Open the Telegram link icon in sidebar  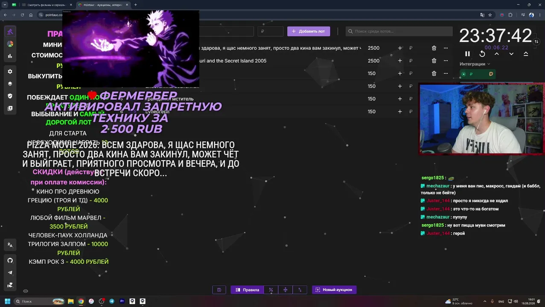[x=10, y=272]
